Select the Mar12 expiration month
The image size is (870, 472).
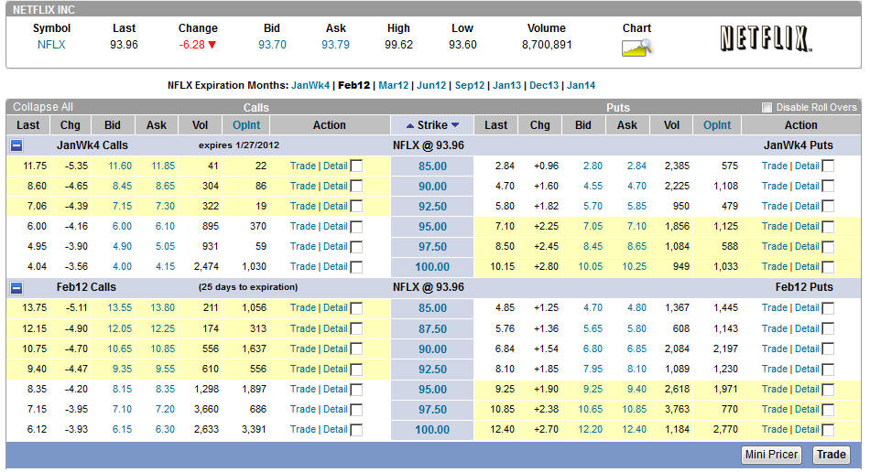coord(393,85)
